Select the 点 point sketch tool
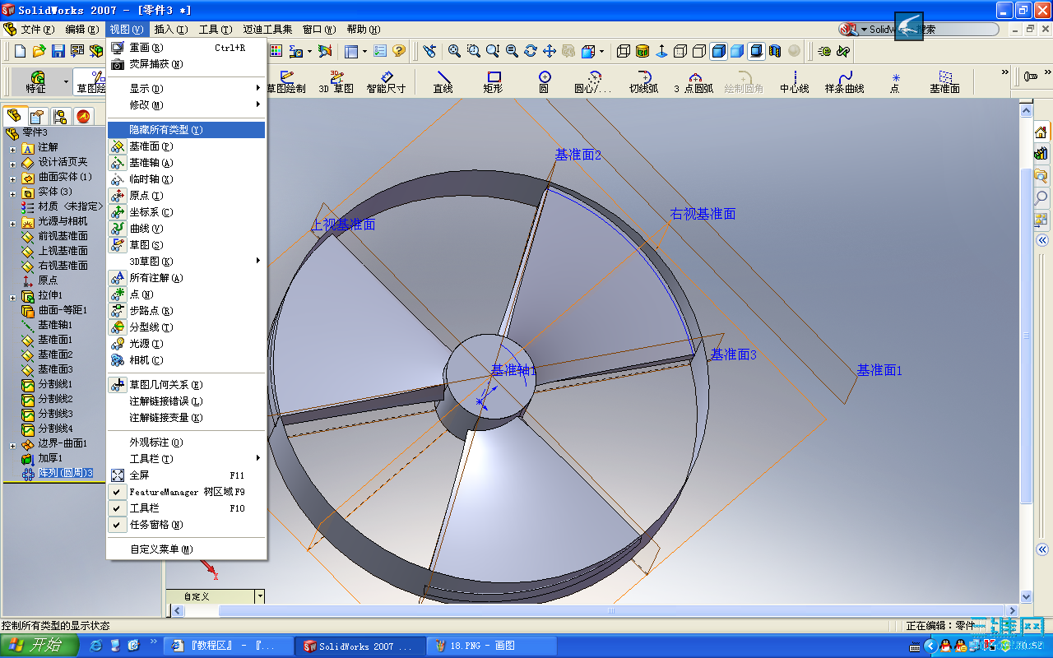 tap(895, 81)
